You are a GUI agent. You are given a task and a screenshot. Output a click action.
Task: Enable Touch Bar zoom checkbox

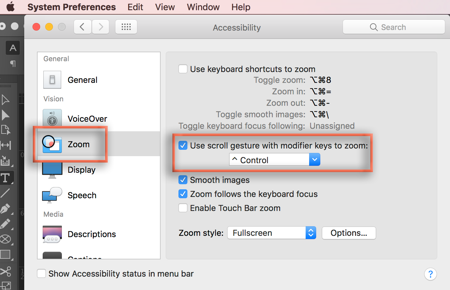pyautogui.click(x=183, y=208)
